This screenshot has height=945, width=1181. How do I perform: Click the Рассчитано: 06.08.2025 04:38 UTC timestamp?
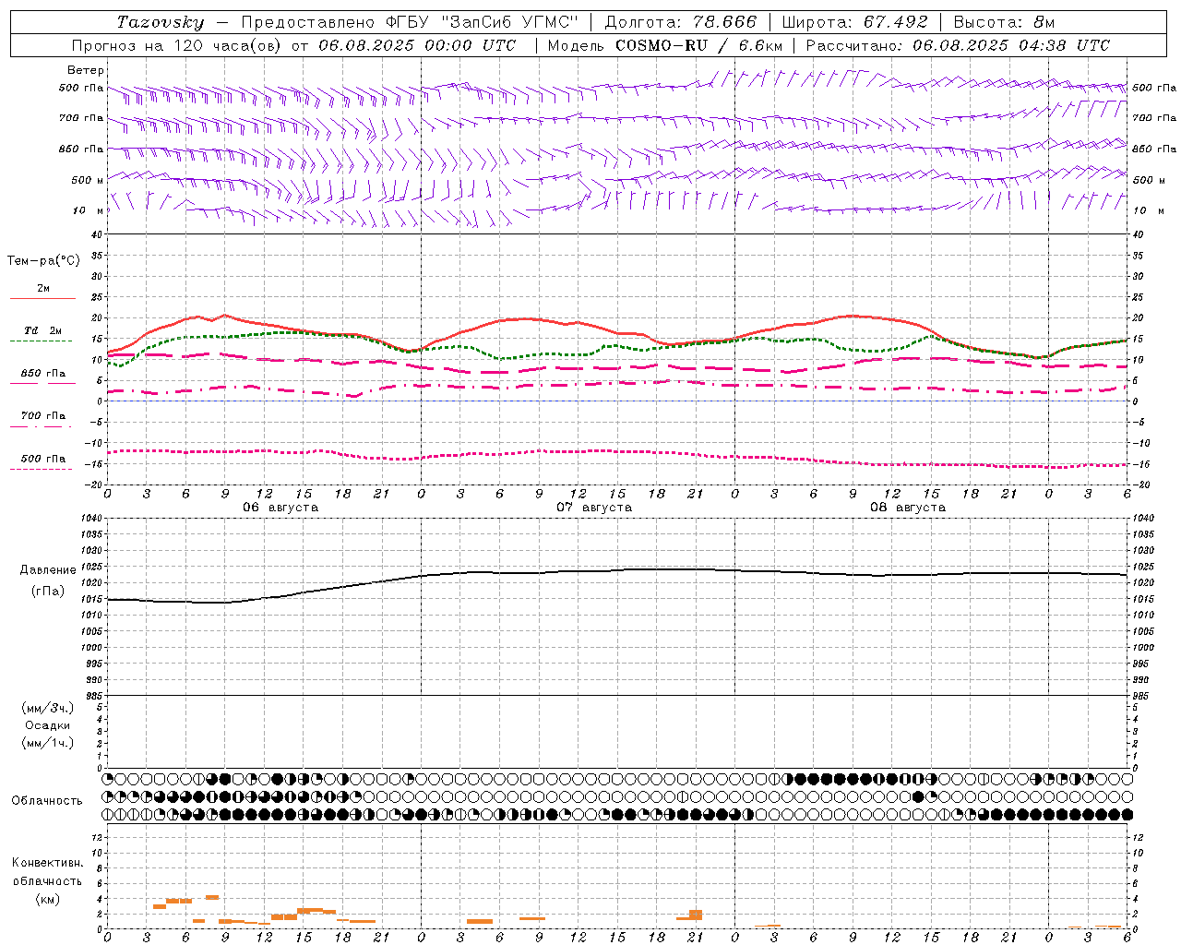point(958,45)
